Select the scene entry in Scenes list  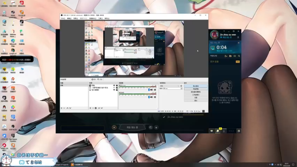[x=74, y=85]
